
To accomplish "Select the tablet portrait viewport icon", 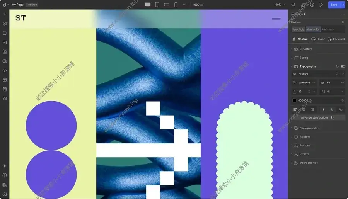I will click(x=157, y=5).
